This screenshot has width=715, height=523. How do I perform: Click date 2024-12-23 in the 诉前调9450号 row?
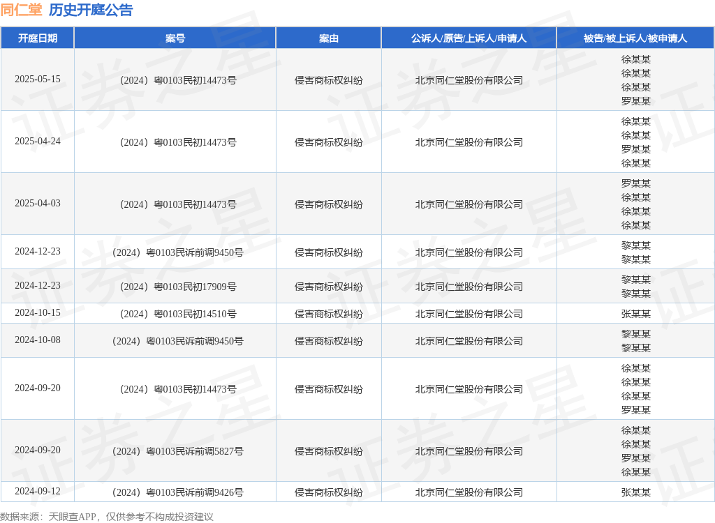38,252
